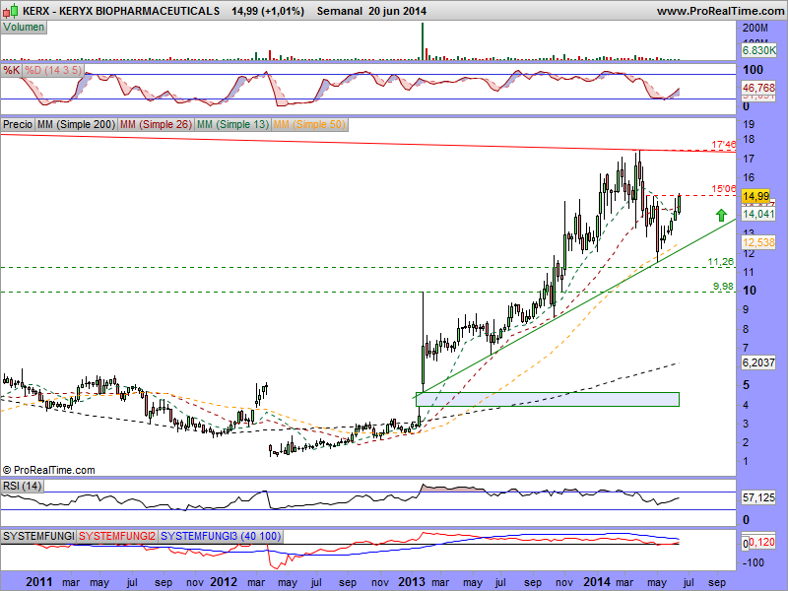Click the 14,041 moving average value tag
This screenshot has width=788, height=591.
tap(758, 214)
